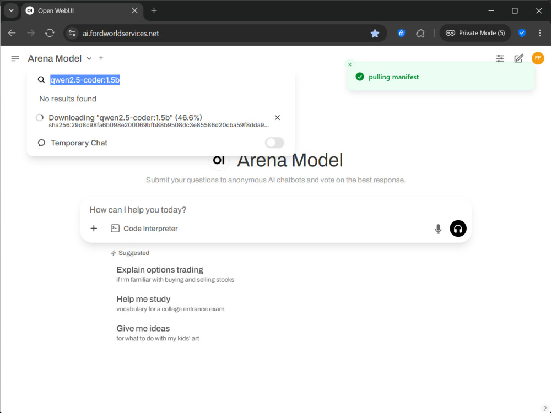Open the browser three-dot menu
Screen dimensions: 551x413
click(x=540, y=33)
